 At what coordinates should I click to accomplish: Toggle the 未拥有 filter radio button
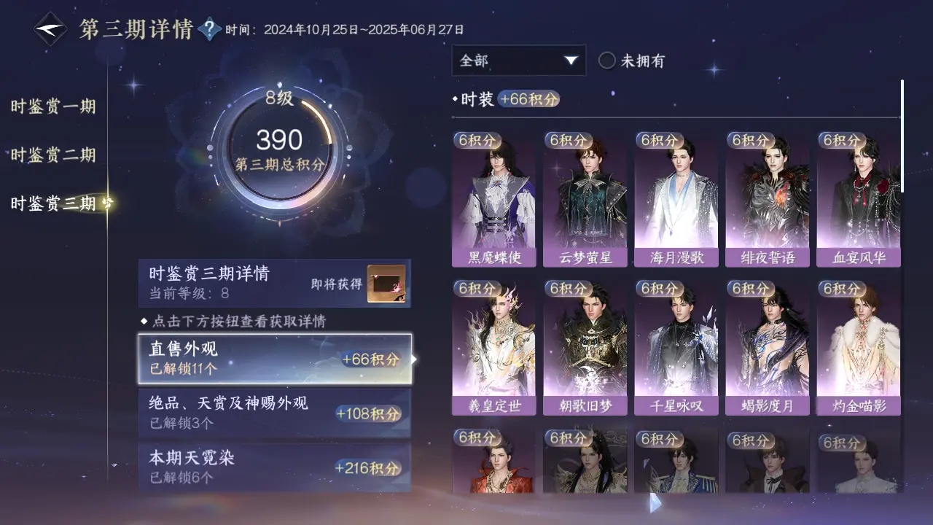pos(607,61)
